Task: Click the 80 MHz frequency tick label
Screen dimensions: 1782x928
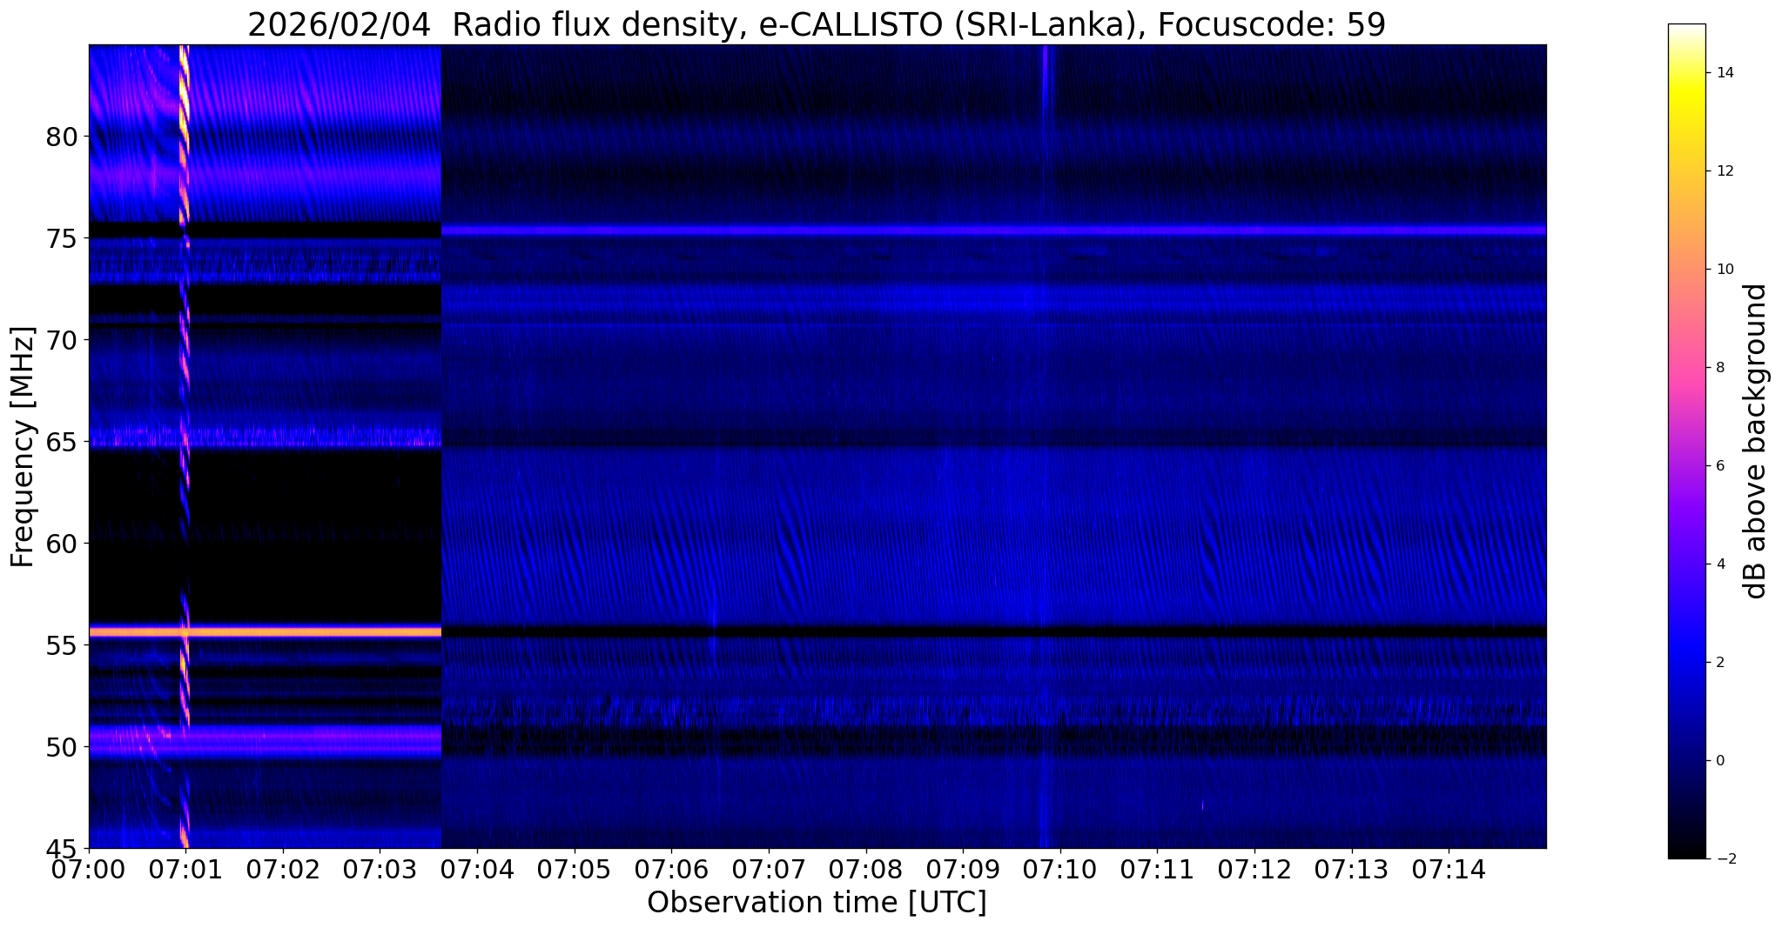Action: pyautogui.click(x=64, y=137)
